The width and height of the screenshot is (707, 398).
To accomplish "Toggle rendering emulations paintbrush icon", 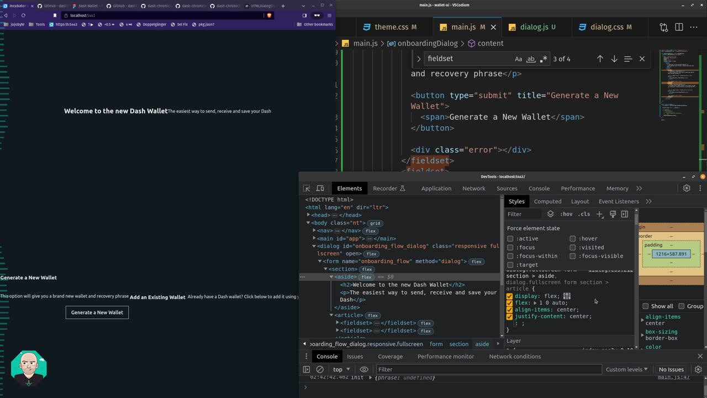I will tap(613, 214).
